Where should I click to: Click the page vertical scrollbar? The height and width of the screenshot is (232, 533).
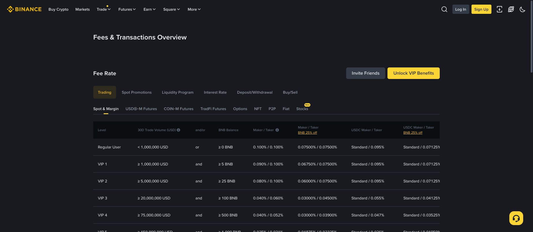(x=531, y=37)
